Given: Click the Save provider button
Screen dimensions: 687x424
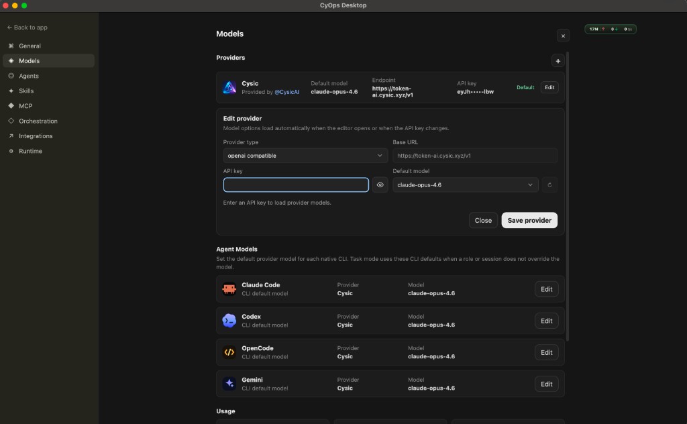Looking at the screenshot, I should click(529, 220).
